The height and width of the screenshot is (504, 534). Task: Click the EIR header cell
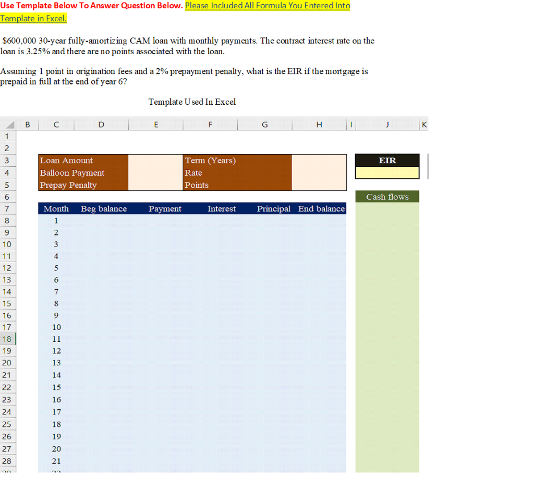(x=387, y=161)
